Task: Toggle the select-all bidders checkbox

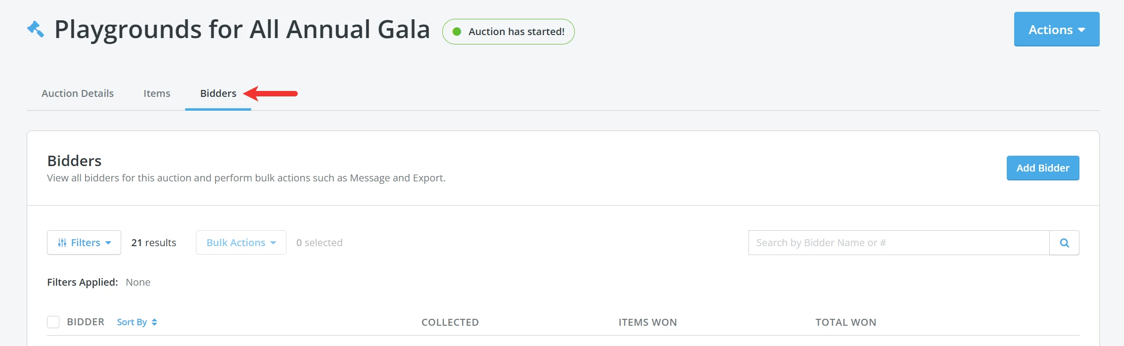Action: [x=52, y=322]
